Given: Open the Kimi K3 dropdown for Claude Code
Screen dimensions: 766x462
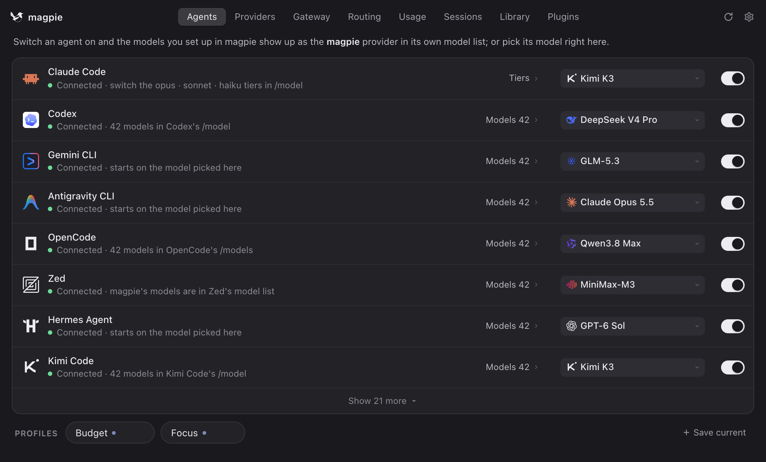Looking at the screenshot, I should pyautogui.click(x=632, y=78).
